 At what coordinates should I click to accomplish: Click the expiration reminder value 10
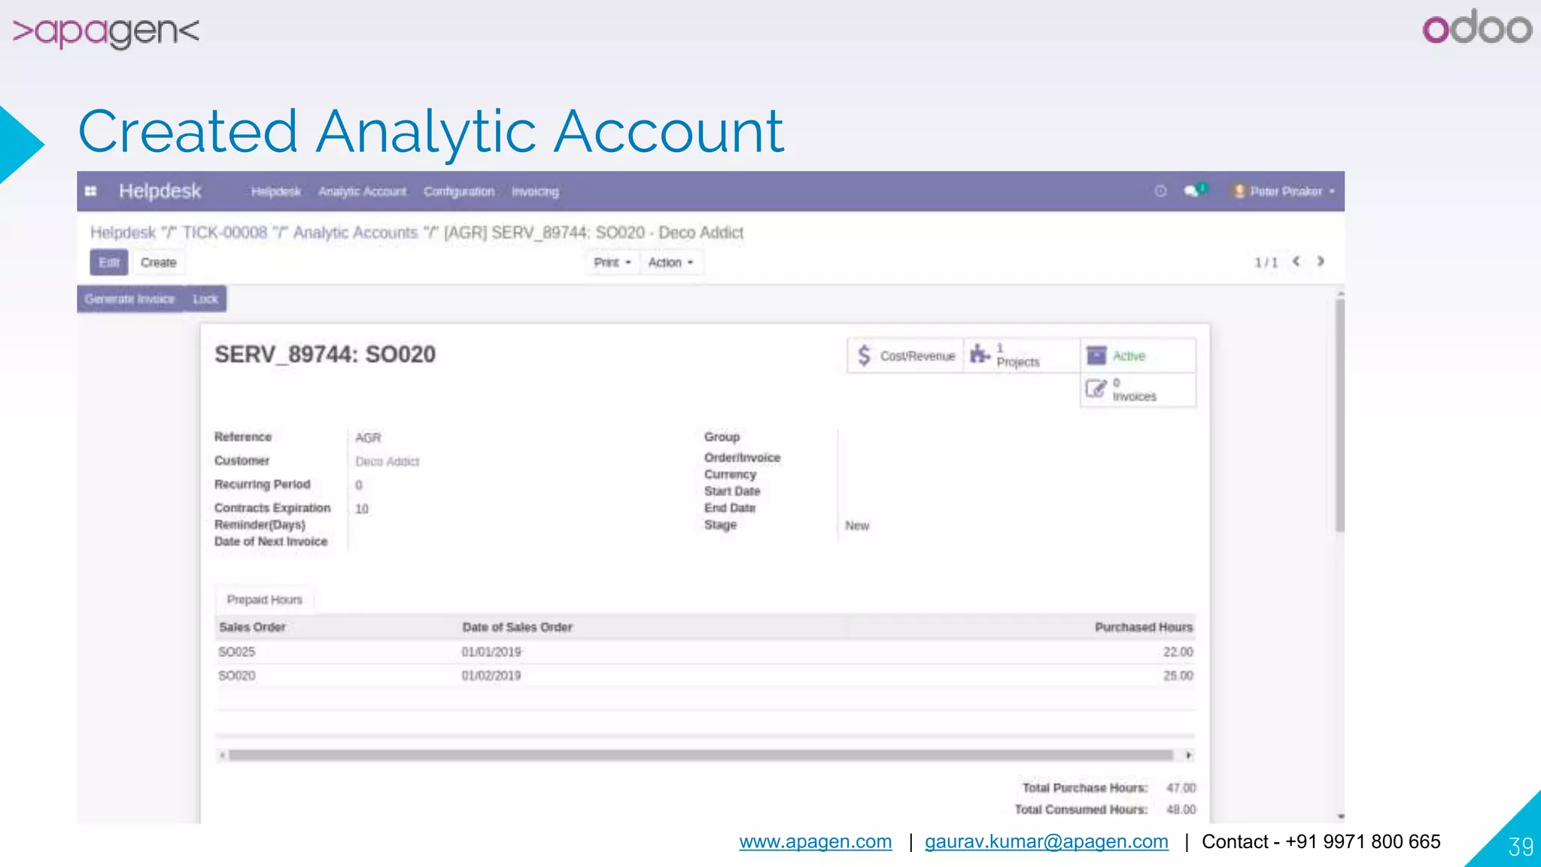(x=362, y=510)
